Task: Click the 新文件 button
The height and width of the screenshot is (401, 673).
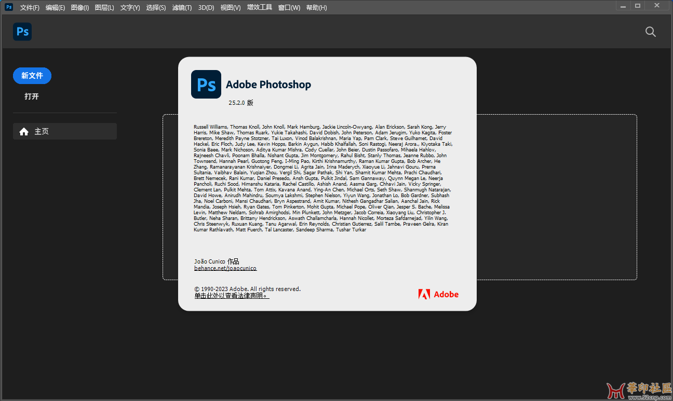Action: tap(32, 76)
